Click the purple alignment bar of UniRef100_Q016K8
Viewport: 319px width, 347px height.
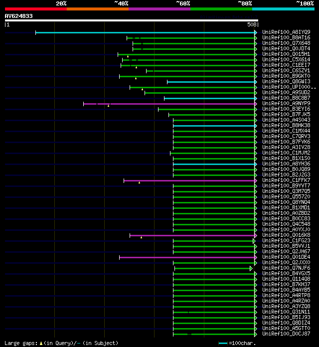tap(192, 235)
